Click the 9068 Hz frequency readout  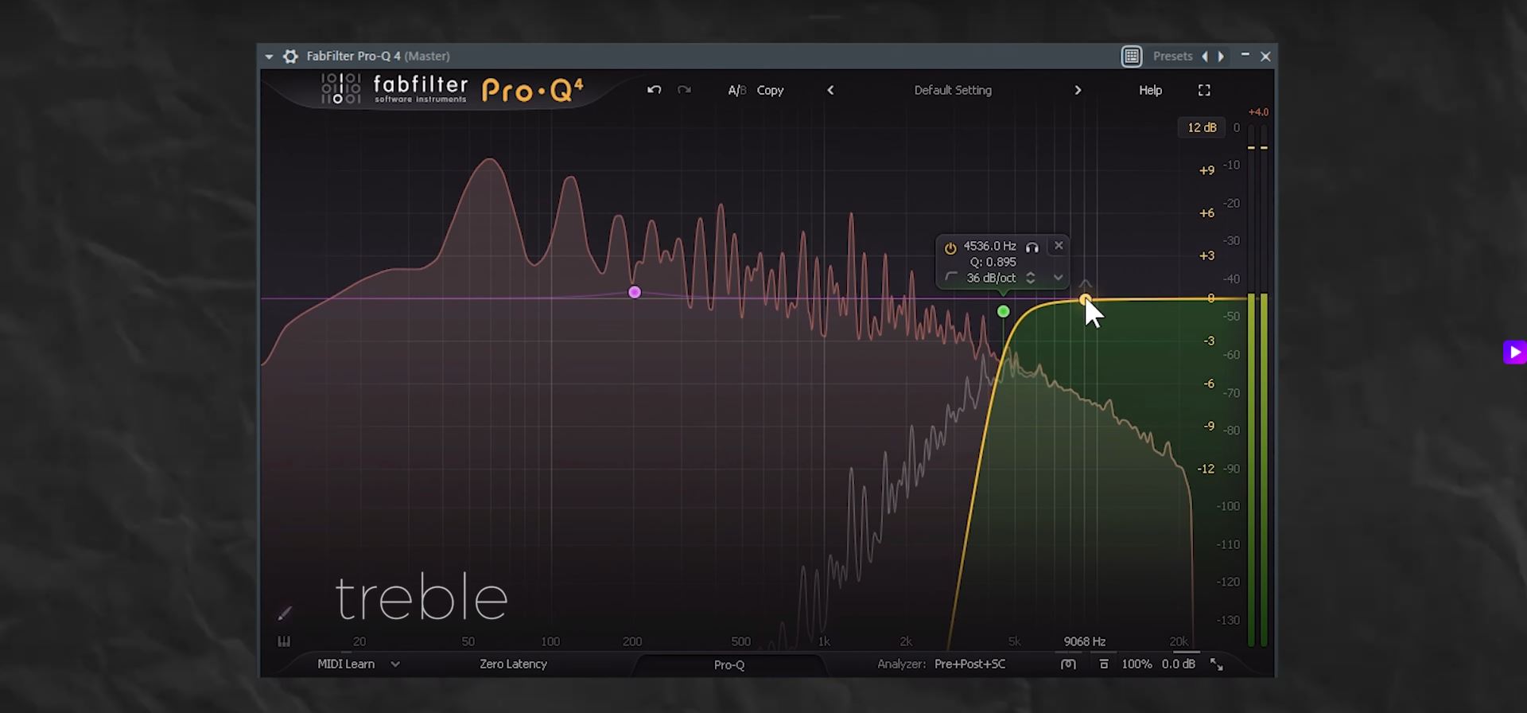point(1085,641)
